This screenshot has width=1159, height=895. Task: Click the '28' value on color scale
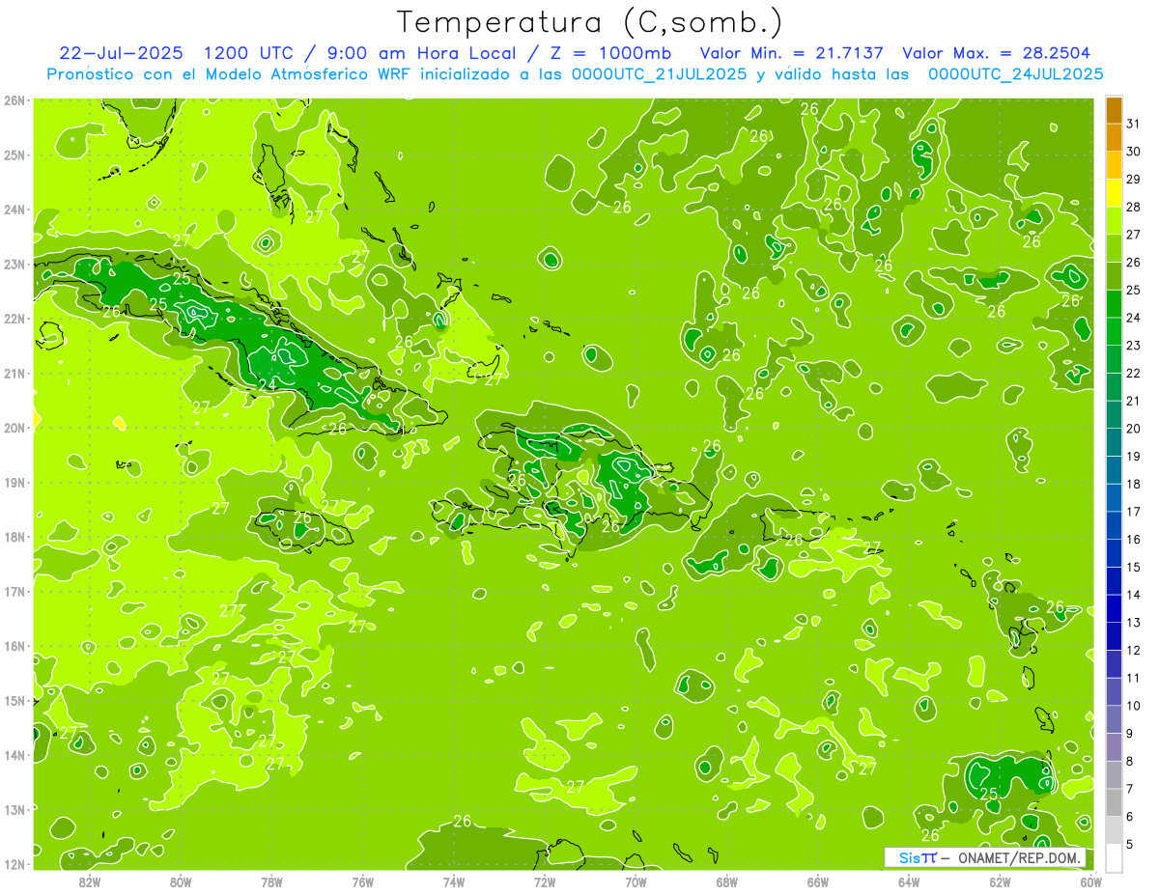click(x=1134, y=207)
